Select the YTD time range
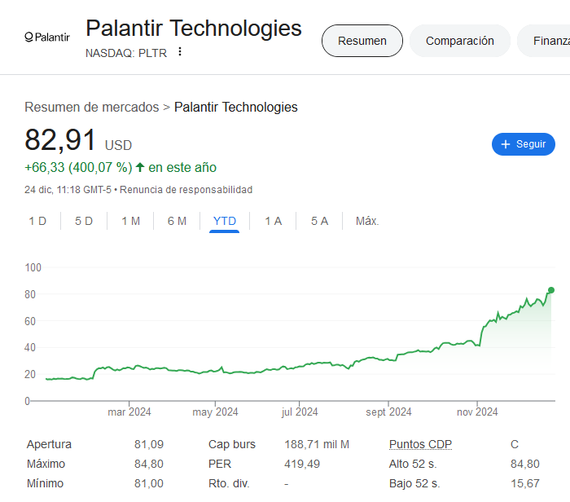The image size is (570, 502). coord(224,221)
